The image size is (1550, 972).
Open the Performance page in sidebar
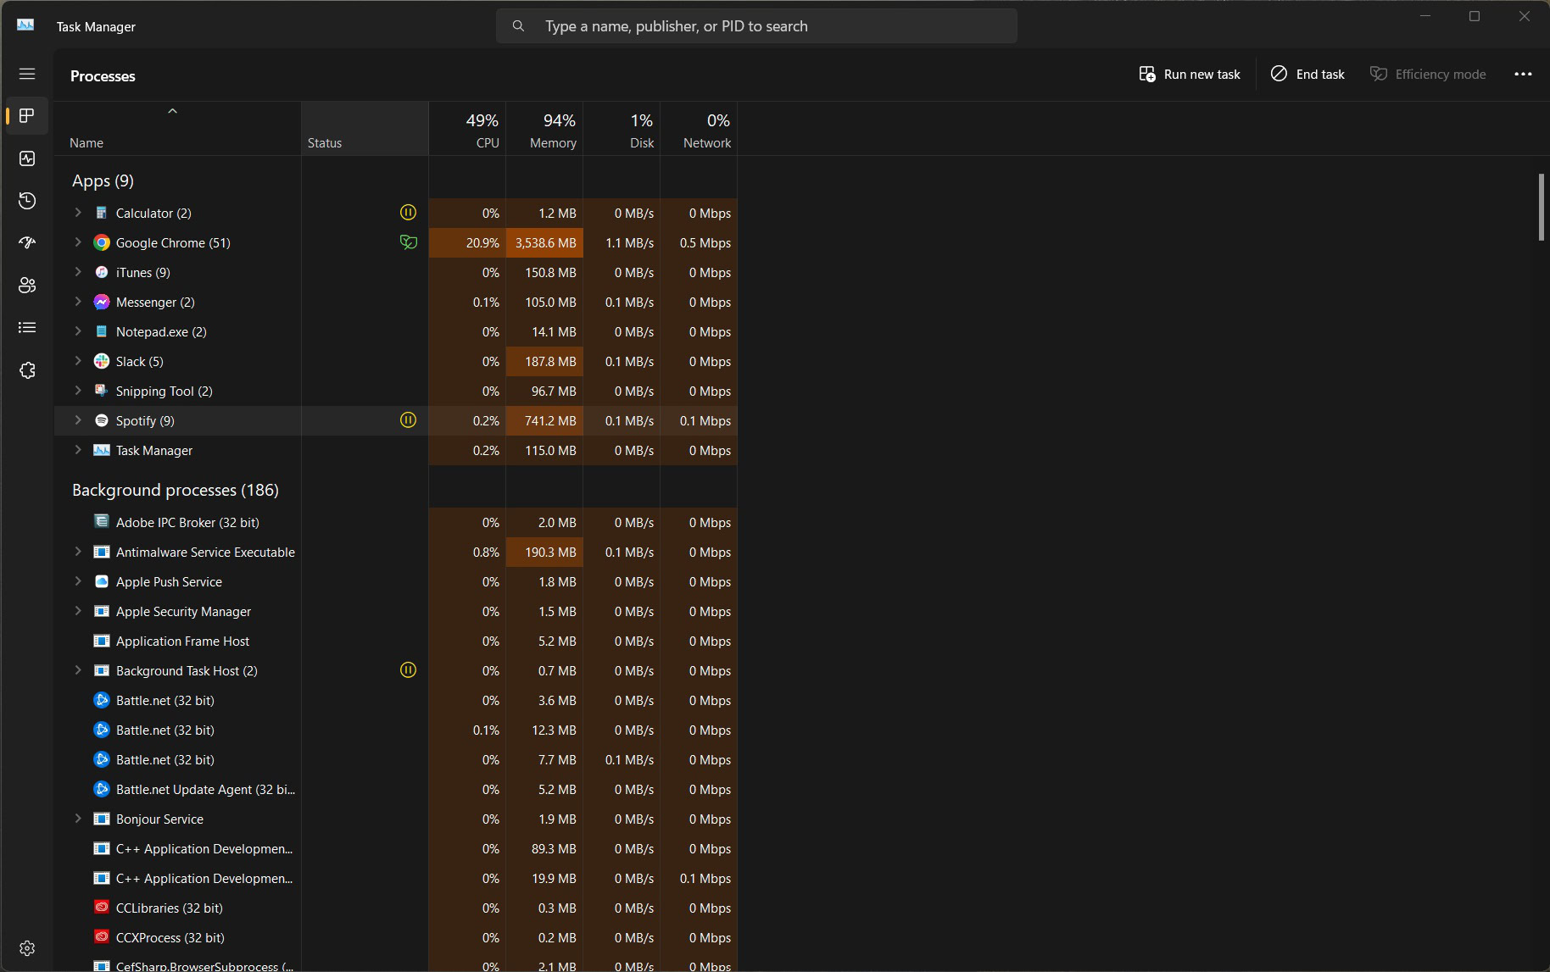pos(27,158)
